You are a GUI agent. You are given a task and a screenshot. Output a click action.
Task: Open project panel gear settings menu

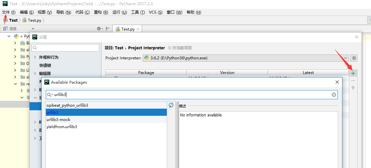coord(100,29)
